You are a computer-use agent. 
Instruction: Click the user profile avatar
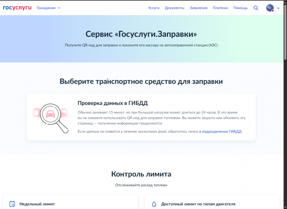click(x=270, y=8)
